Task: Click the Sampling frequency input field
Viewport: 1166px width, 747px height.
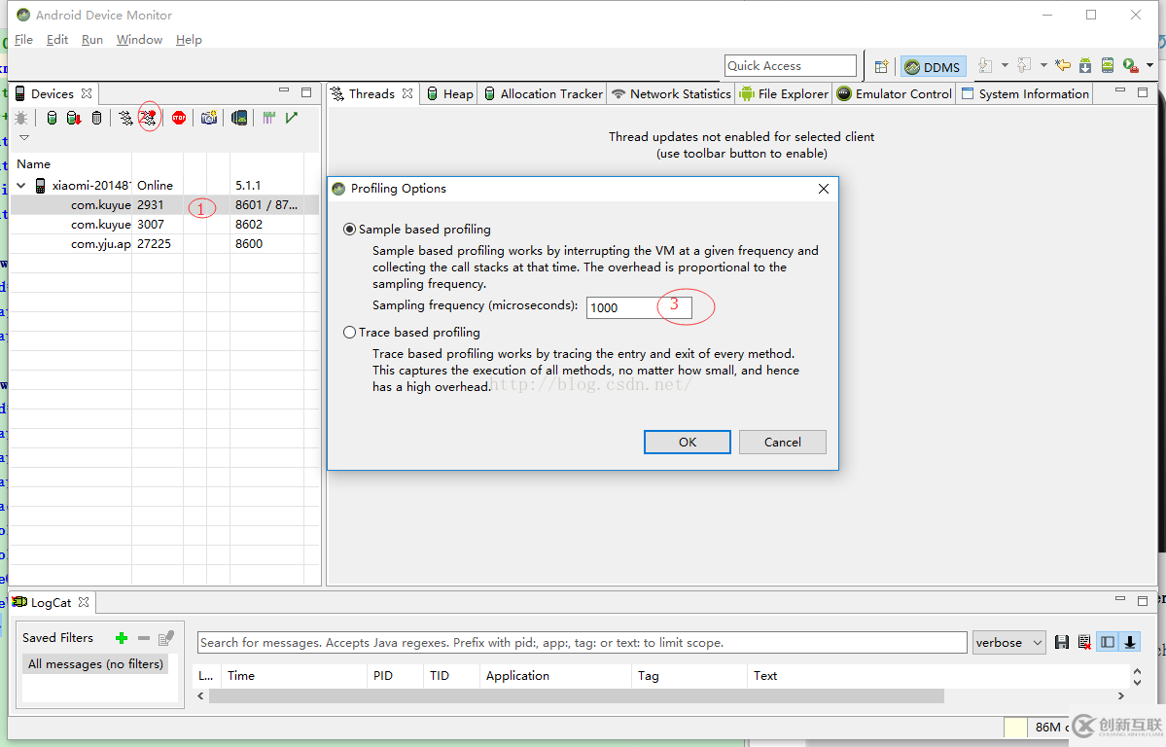Action: coord(640,308)
